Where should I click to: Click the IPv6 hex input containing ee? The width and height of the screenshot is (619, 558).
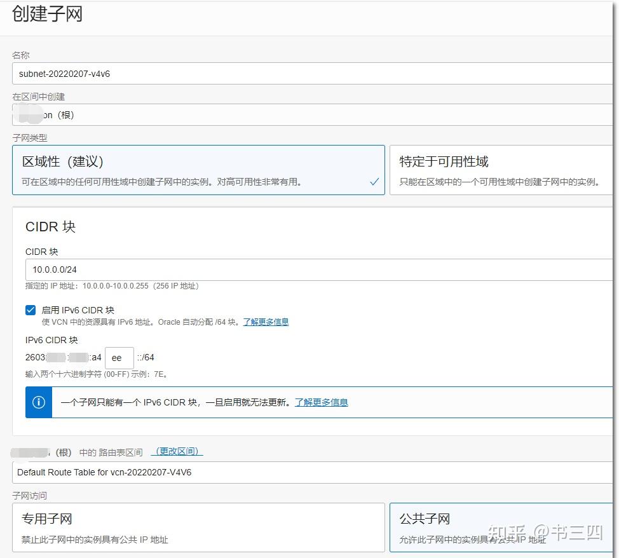pyautogui.click(x=119, y=358)
